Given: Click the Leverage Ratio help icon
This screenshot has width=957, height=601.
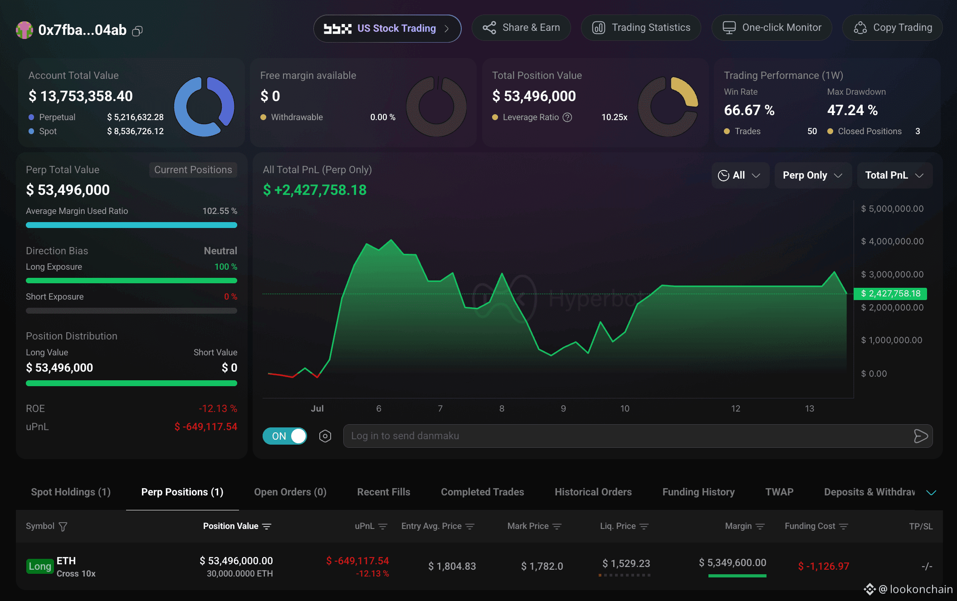Looking at the screenshot, I should pyautogui.click(x=567, y=117).
